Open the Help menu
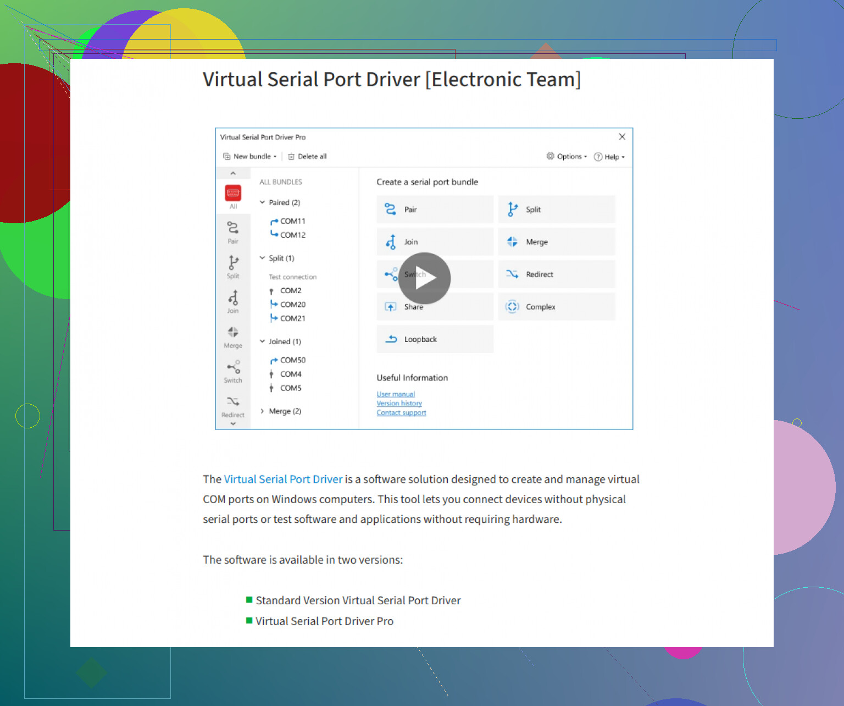The width and height of the screenshot is (844, 706). pyautogui.click(x=609, y=157)
